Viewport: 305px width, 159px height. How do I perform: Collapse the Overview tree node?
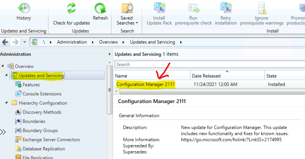tap(2, 66)
